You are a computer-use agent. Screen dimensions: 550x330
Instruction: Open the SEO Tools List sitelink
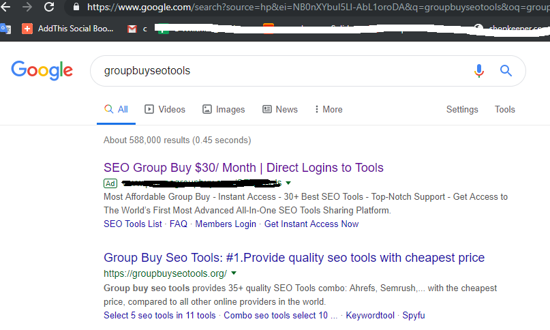pos(133,224)
